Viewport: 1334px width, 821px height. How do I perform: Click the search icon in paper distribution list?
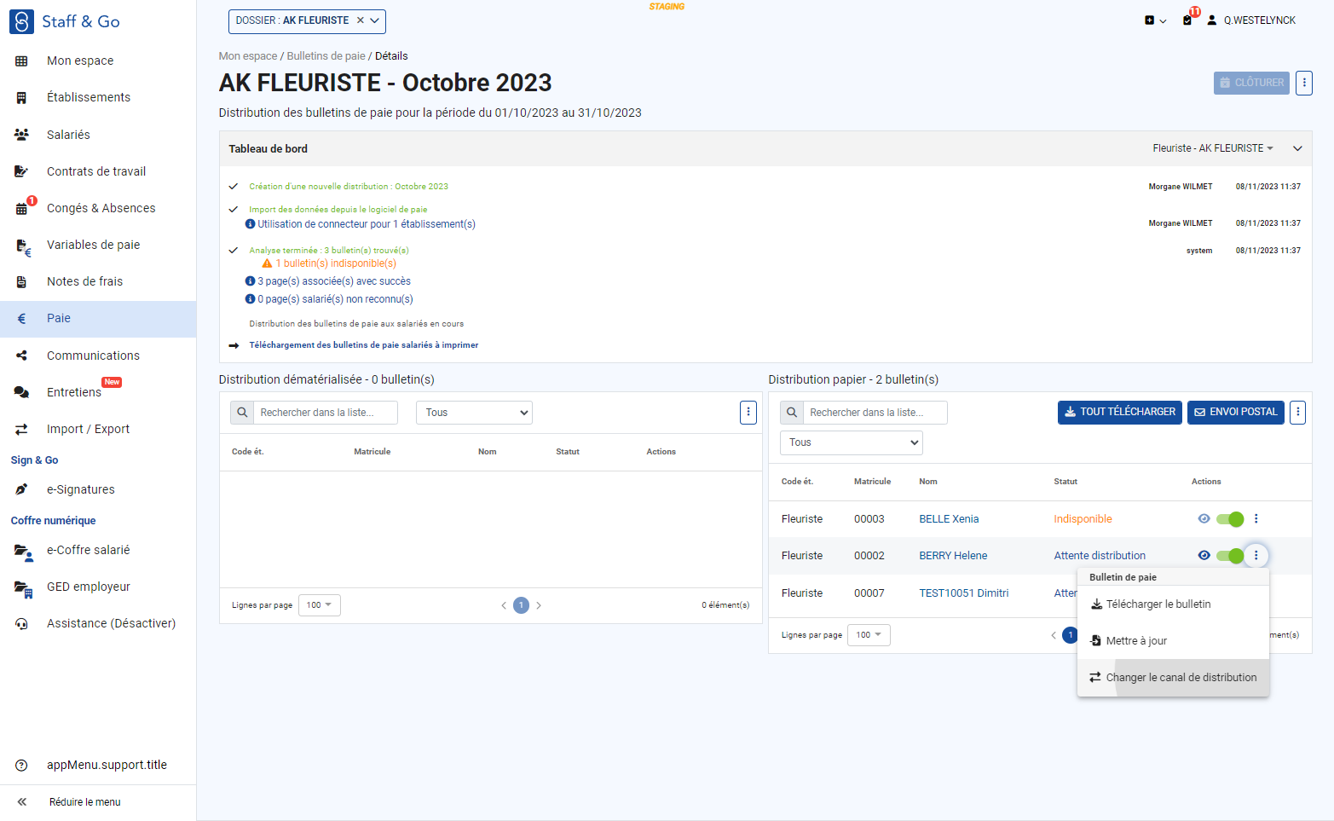pyautogui.click(x=792, y=413)
